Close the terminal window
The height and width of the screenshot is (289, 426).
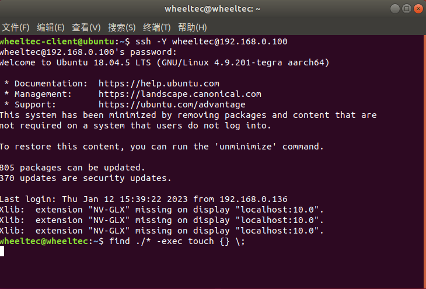(x=418, y=9)
